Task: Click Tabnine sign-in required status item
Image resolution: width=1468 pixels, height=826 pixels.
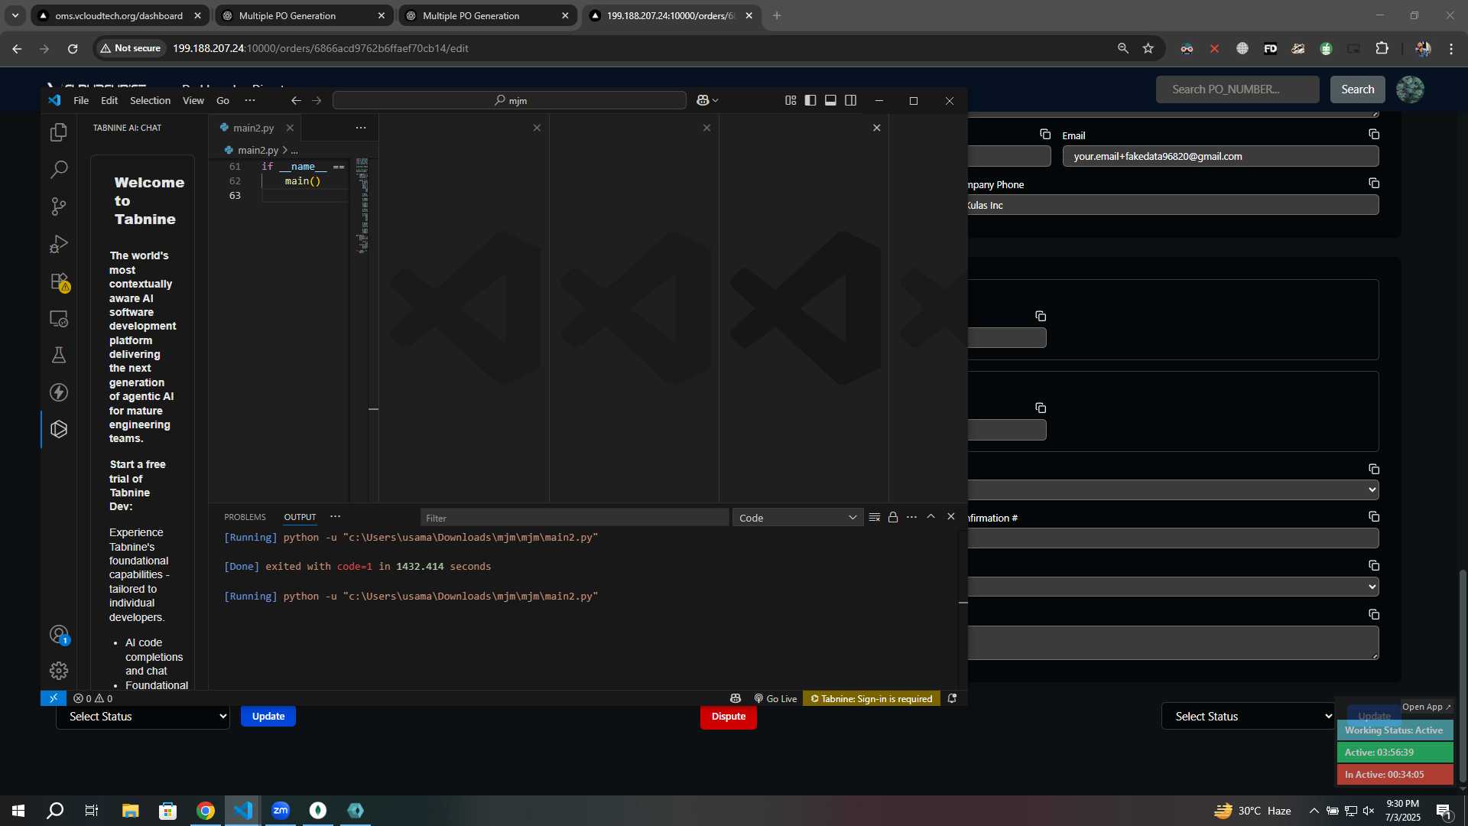Action: tap(872, 698)
